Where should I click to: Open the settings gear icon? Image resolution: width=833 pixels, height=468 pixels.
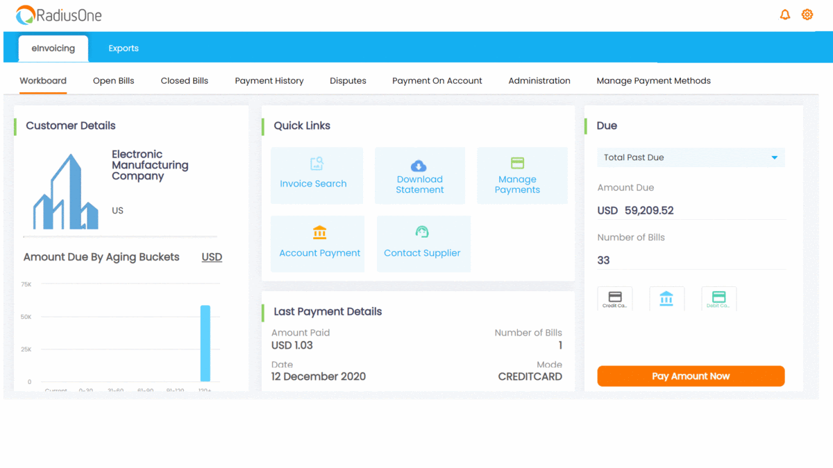(x=807, y=15)
